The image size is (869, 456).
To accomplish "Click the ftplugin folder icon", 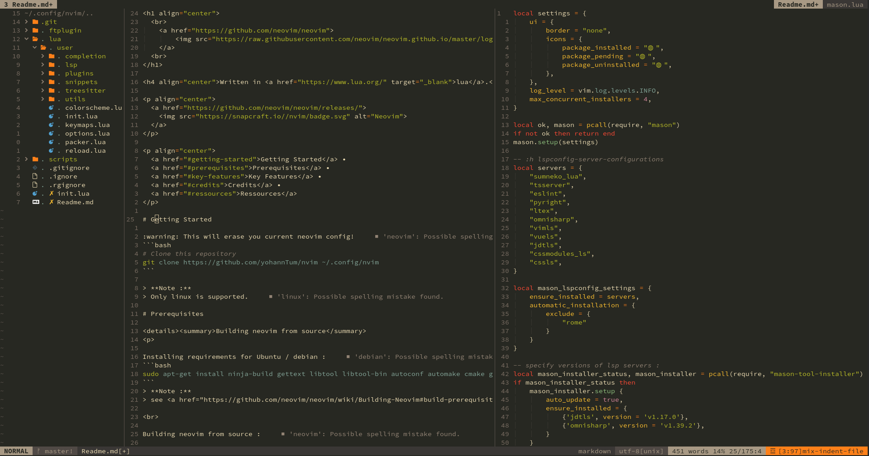I will 35,30.
